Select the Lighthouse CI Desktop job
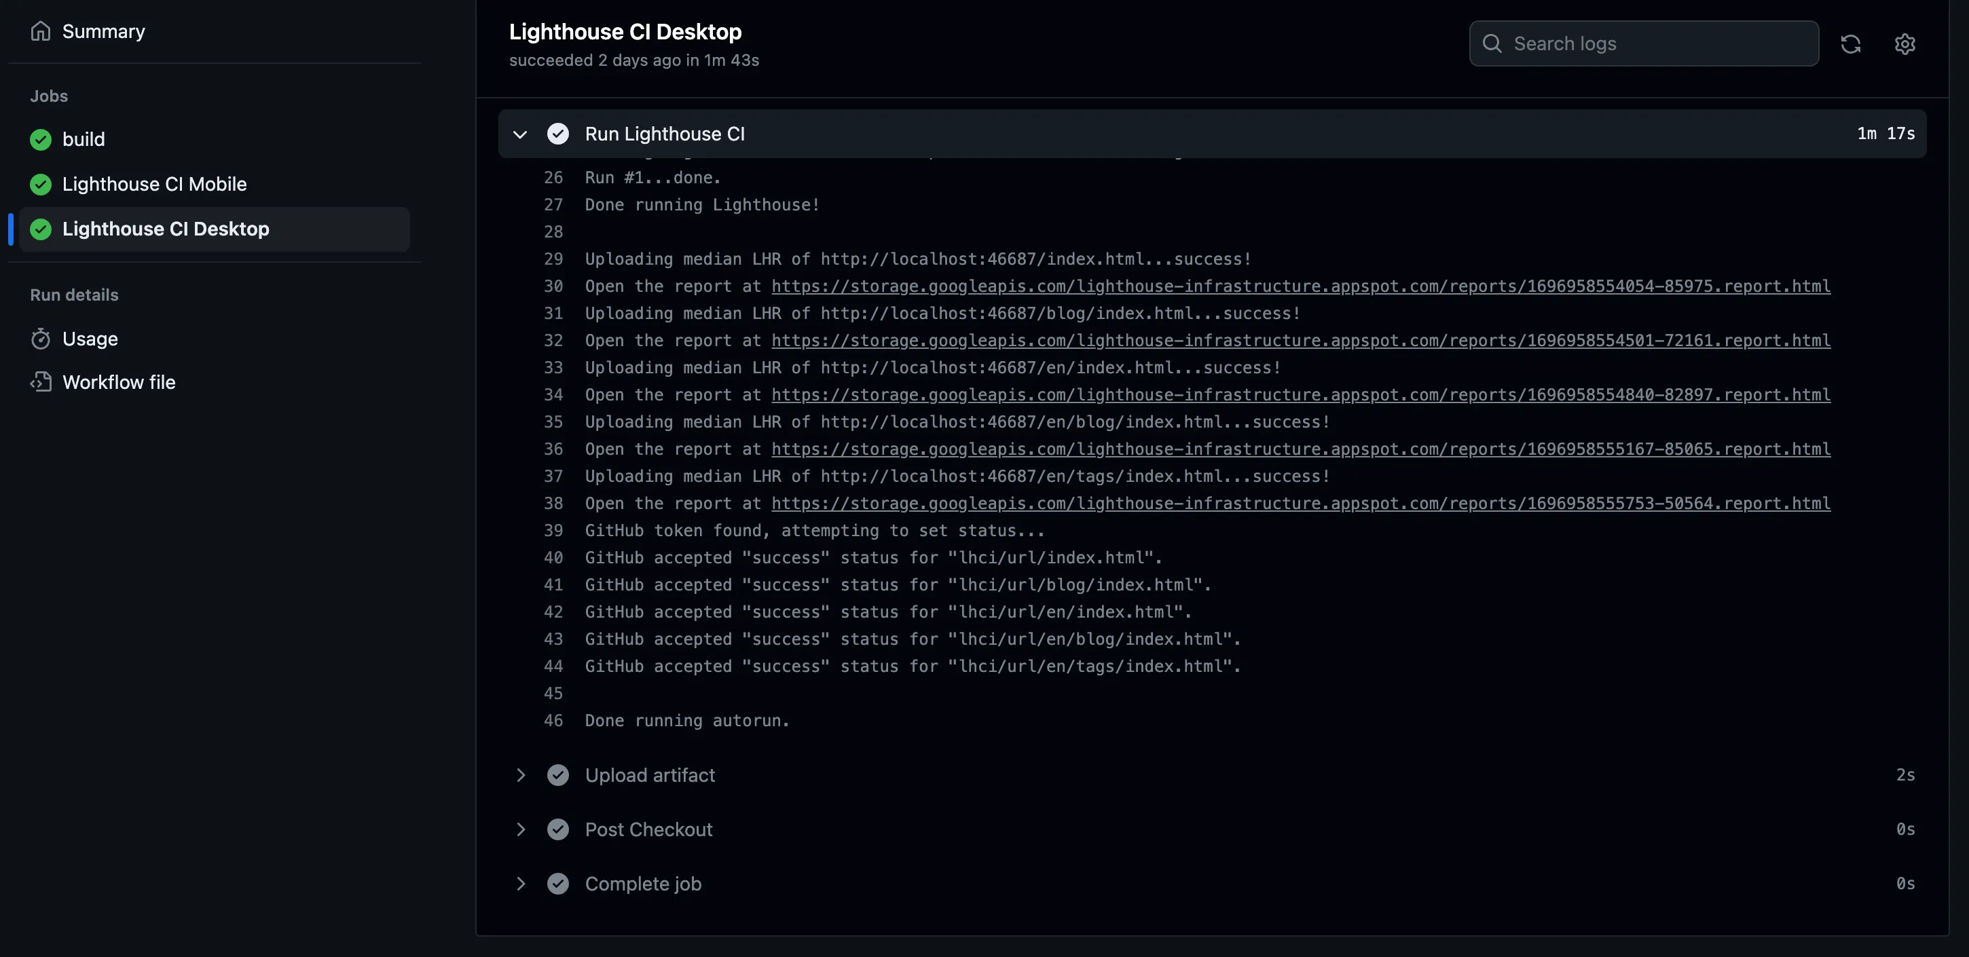The width and height of the screenshot is (1969, 957). (x=165, y=229)
